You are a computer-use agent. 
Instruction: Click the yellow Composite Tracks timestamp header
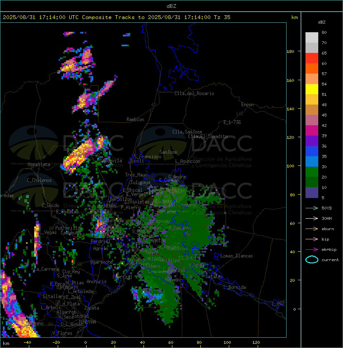[117, 17]
